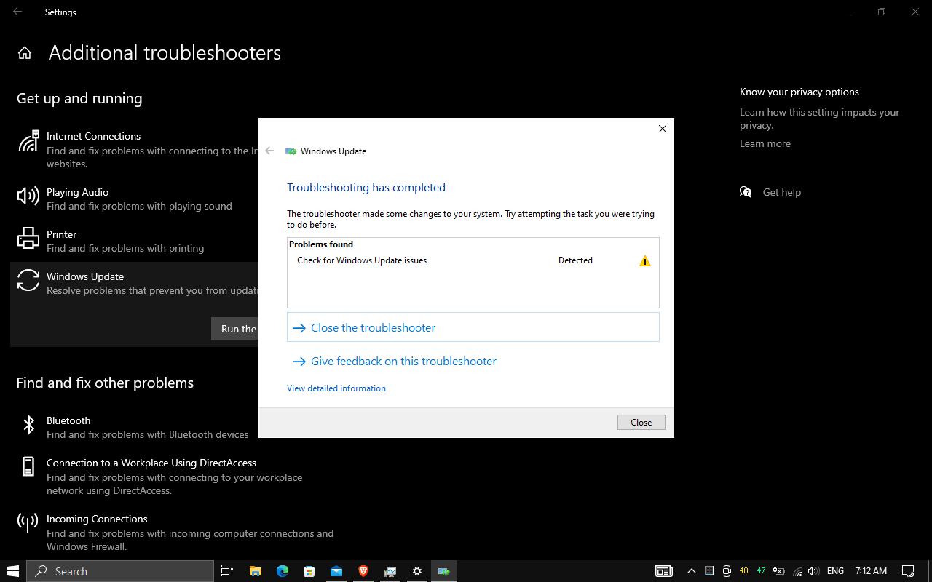Switch to Settings gear in taskbar

click(x=417, y=571)
